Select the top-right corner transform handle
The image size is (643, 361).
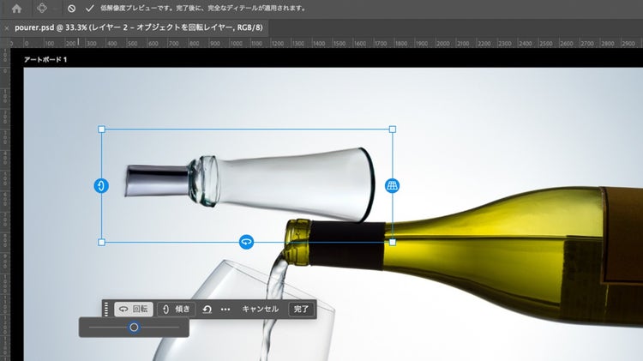click(x=393, y=129)
